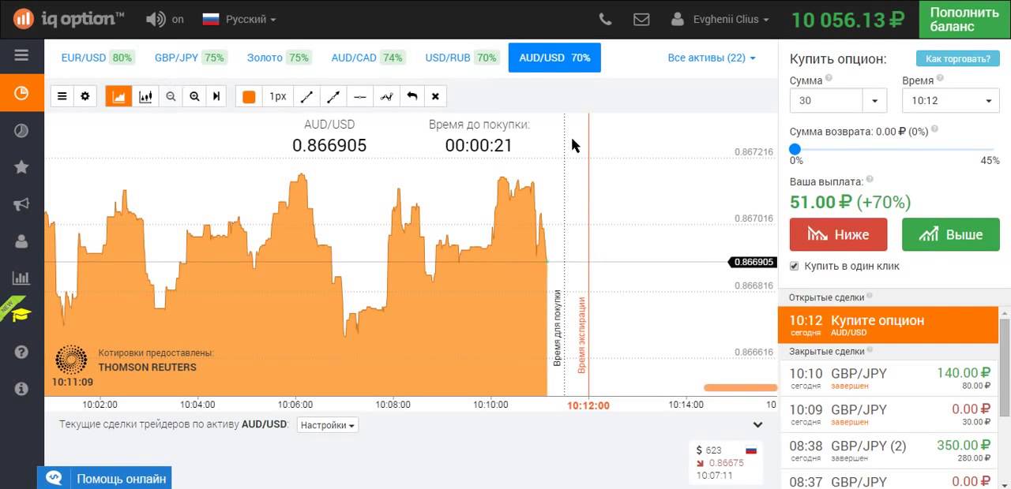Click the Сумма возврата slider handle
Screen dimensions: 1011x489
pos(795,149)
